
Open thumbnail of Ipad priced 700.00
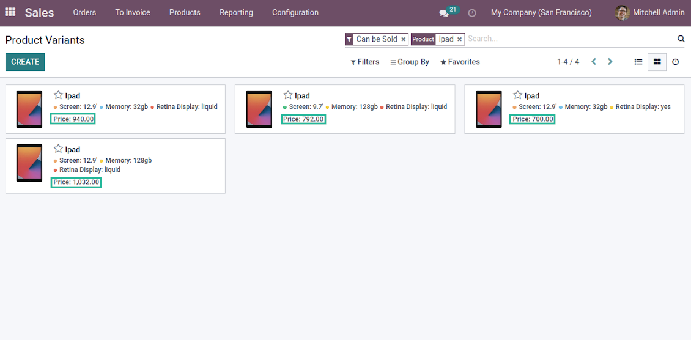coord(489,109)
